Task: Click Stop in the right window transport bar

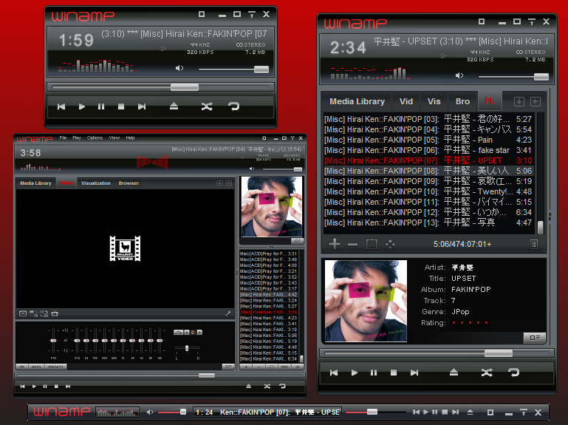Action: (x=394, y=373)
